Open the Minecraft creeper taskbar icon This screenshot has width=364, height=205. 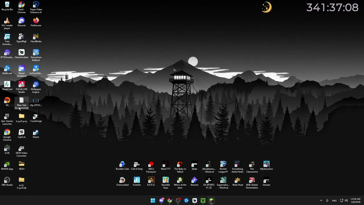(x=203, y=200)
